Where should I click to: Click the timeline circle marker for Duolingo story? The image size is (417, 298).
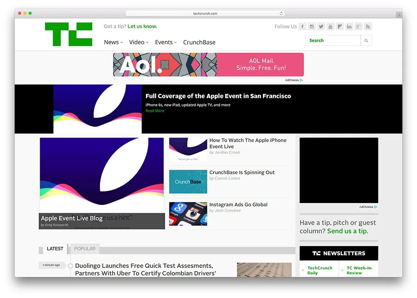coord(70,266)
